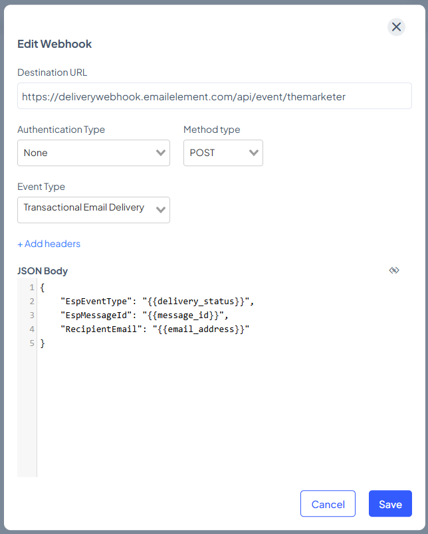Click the Destination URL input field
428x534 pixels.
point(214,96)
